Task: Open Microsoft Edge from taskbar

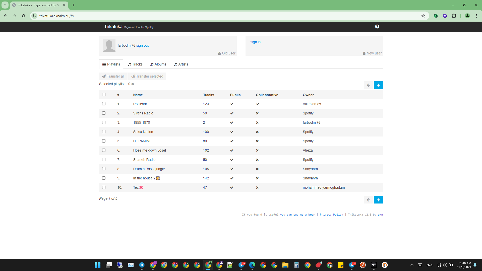Action: (252, 265)
